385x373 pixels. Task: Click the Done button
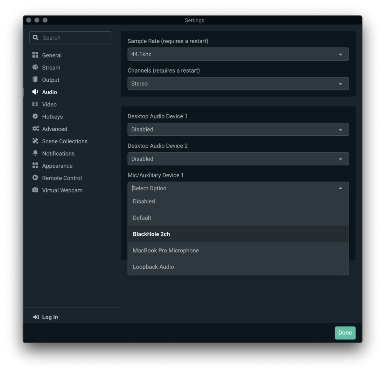click(345, 333)
